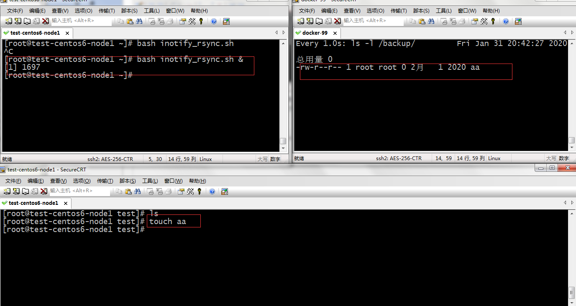Viewport: 576px width, 306px height.
Task: Click Keymap editor icon in docker-99 window toolbar
Action: pos(484,21)
